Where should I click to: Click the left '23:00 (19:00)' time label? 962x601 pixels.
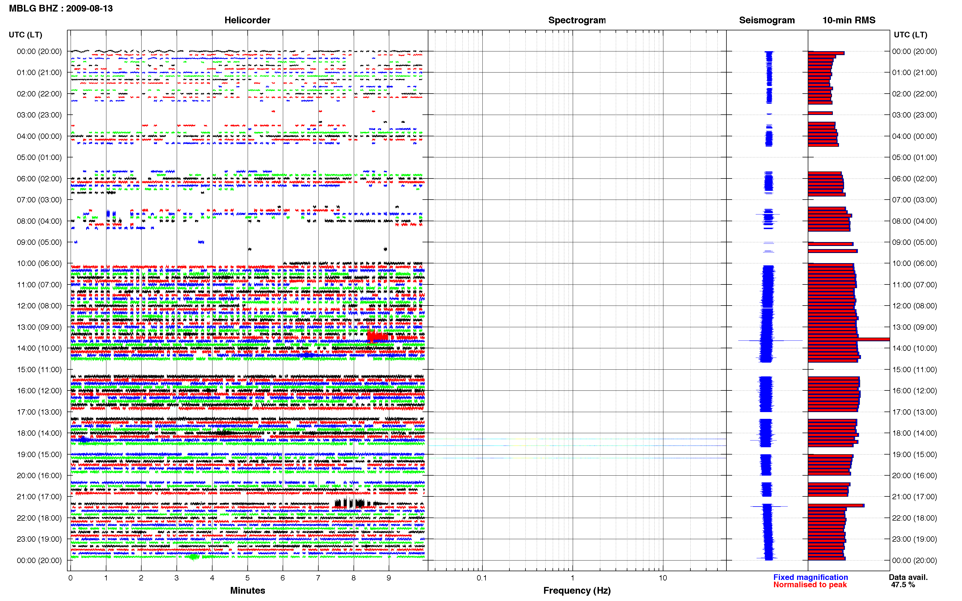click(x=39, y=539)
